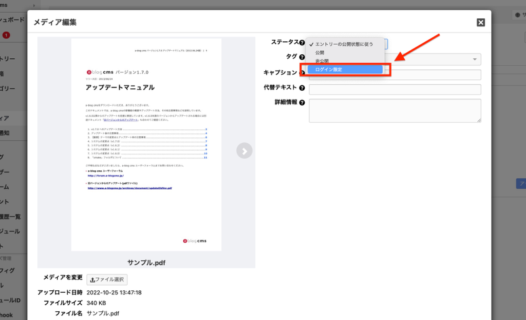
Task: Click the メディアを変更 label
Action: point(62,277)
